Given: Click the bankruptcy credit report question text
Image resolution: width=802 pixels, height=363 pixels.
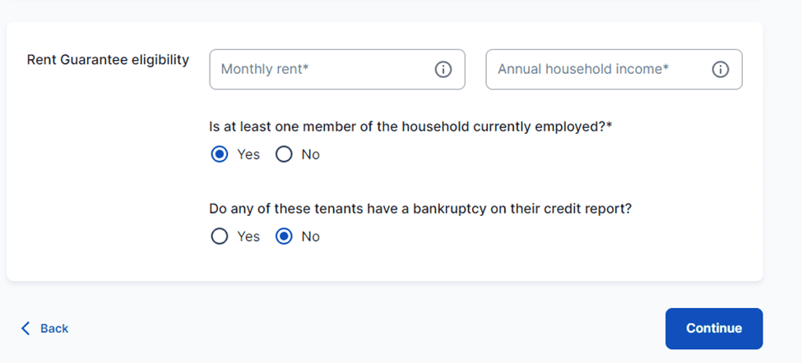Looking at the screenshot, I should click(421, 209).
